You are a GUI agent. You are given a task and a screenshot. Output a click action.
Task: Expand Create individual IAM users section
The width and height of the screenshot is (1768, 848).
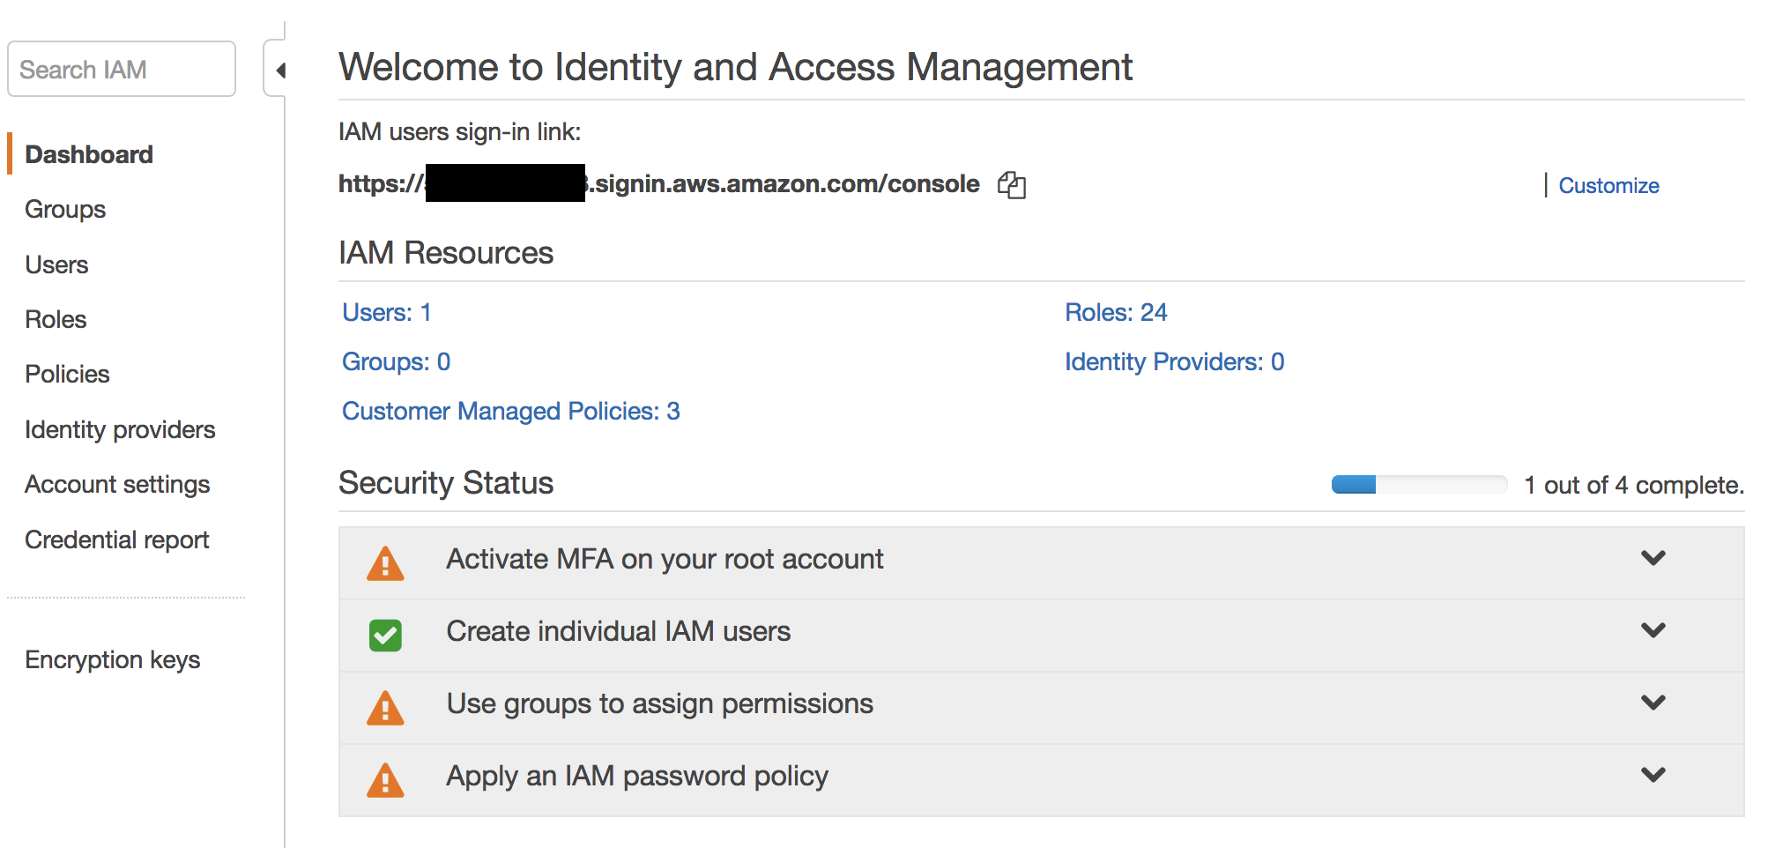click(1653, 630)
